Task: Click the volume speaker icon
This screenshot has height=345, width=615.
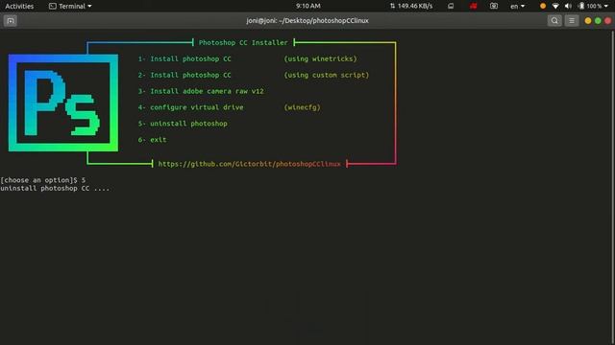Action: pyautogui.click(x=568, y=6)
